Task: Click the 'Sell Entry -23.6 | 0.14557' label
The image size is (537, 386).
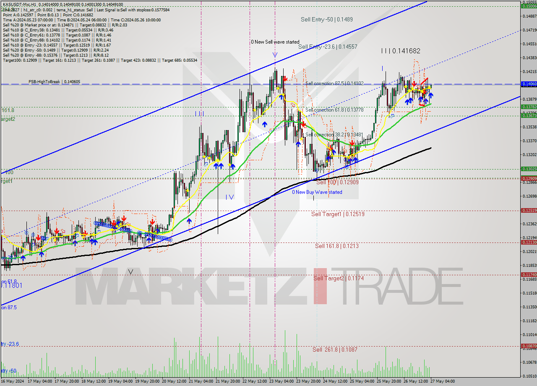Action: 328,47
